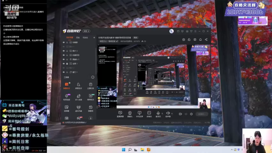Open the Windows Start menu

[x=123, y=150]
